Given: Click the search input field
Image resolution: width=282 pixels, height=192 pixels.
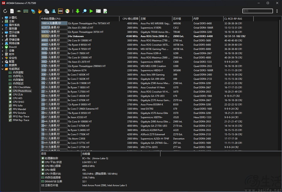Looking at the screenshot, I should pos(257,11).
